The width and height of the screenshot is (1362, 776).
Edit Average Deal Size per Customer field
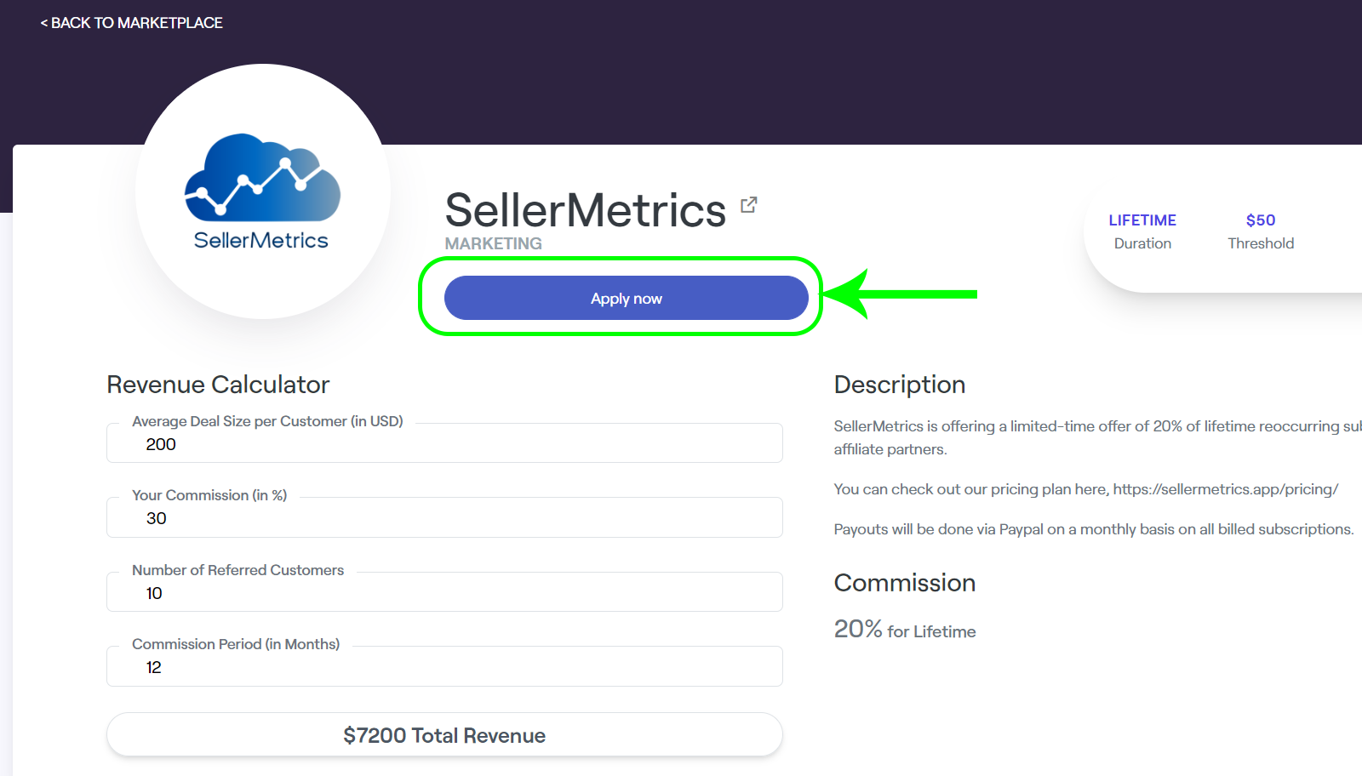(444, 442)
